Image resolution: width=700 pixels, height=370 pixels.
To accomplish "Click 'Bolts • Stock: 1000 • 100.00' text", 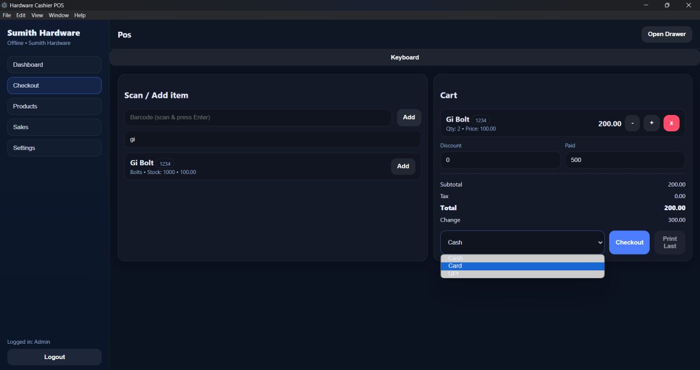I will click(163, 172).
